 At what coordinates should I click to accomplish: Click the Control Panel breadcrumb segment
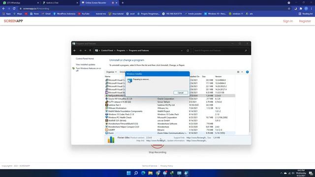pyautogui.click(x=107, y=51)
